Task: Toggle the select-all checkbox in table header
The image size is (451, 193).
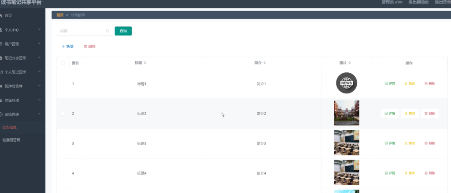Action: point(63,63)
